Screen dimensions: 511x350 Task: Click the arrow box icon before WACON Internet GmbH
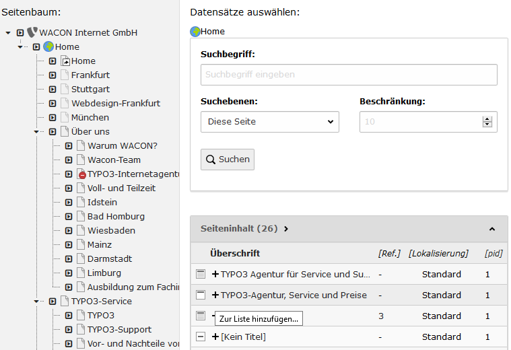click(20, 32)
